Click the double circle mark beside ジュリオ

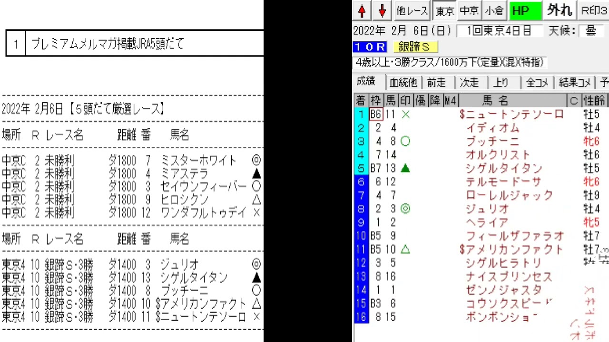coord(405,209)
